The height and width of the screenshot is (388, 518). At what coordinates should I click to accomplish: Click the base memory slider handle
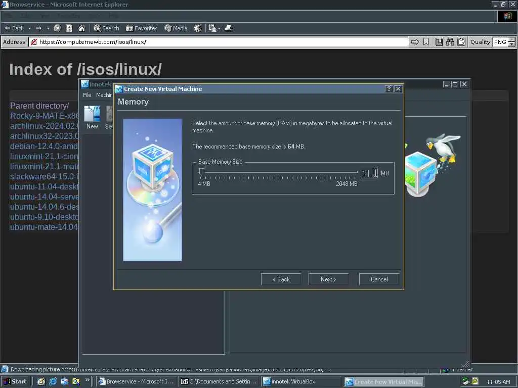(201, 172)
